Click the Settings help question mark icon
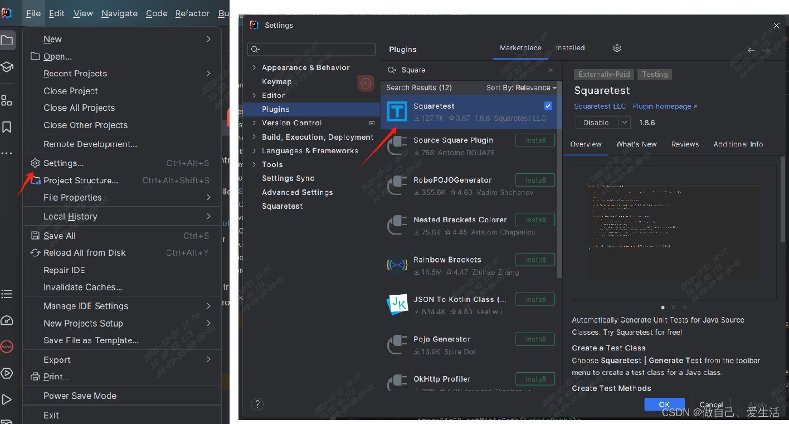 pyautogui.click(x=257, y=404)
